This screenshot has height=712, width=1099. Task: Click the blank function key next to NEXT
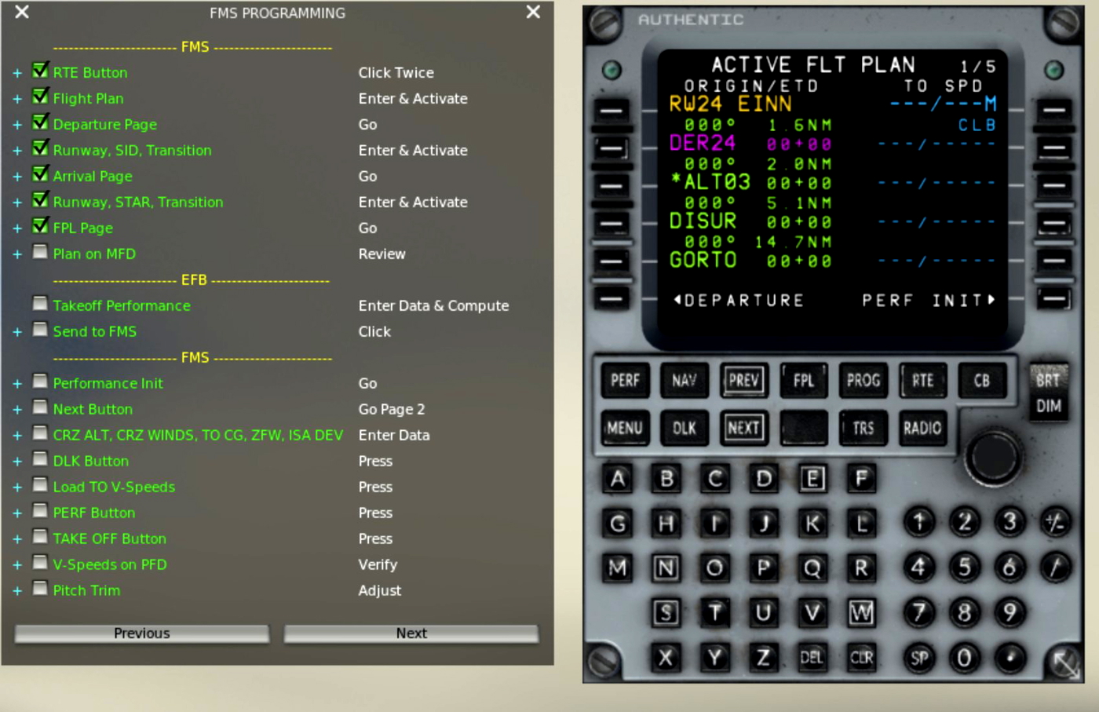pyautogui.click(x=803, y=428)
